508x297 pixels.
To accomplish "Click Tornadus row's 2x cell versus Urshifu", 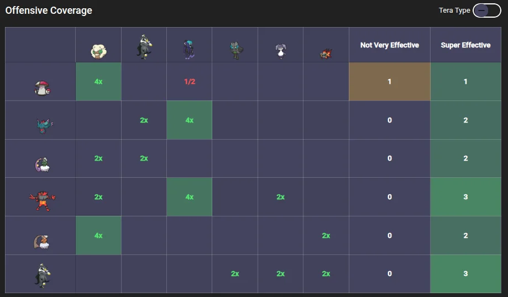I will tap(144, 158).
